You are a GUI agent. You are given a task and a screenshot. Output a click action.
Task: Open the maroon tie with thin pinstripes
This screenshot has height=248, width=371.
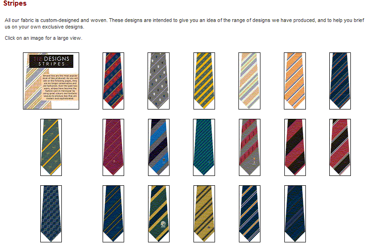(x=113, y=147)
